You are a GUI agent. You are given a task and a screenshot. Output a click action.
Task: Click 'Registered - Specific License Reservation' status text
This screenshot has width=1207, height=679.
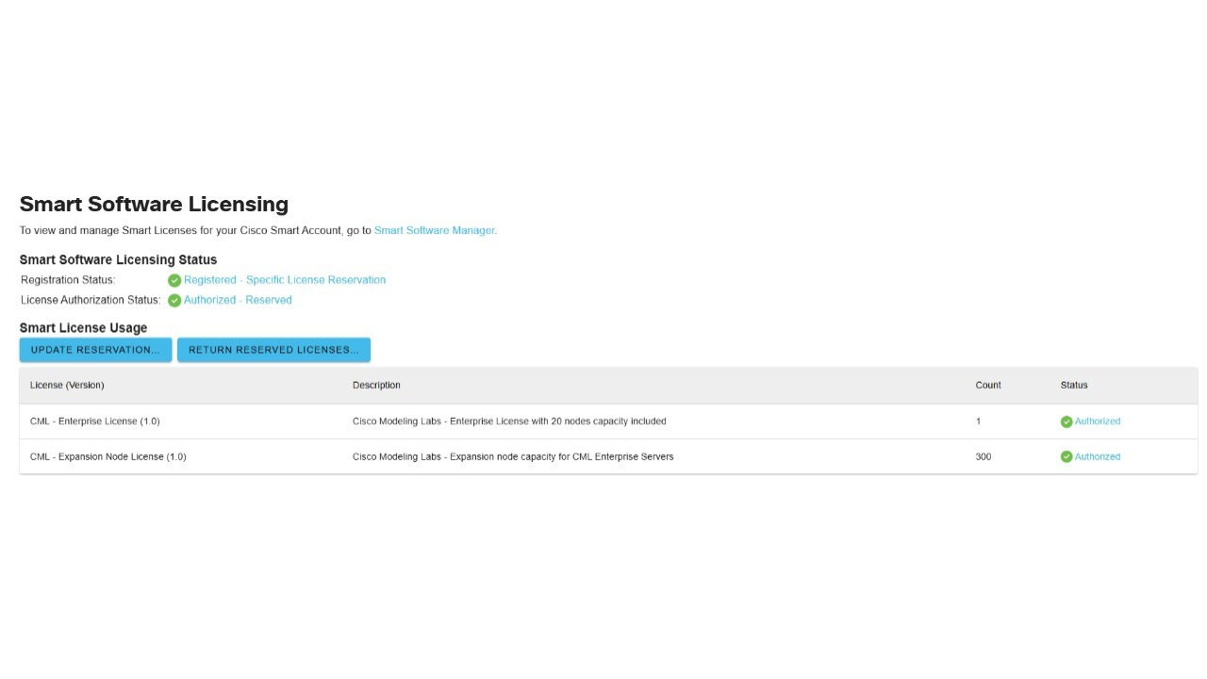coord(284,280)
